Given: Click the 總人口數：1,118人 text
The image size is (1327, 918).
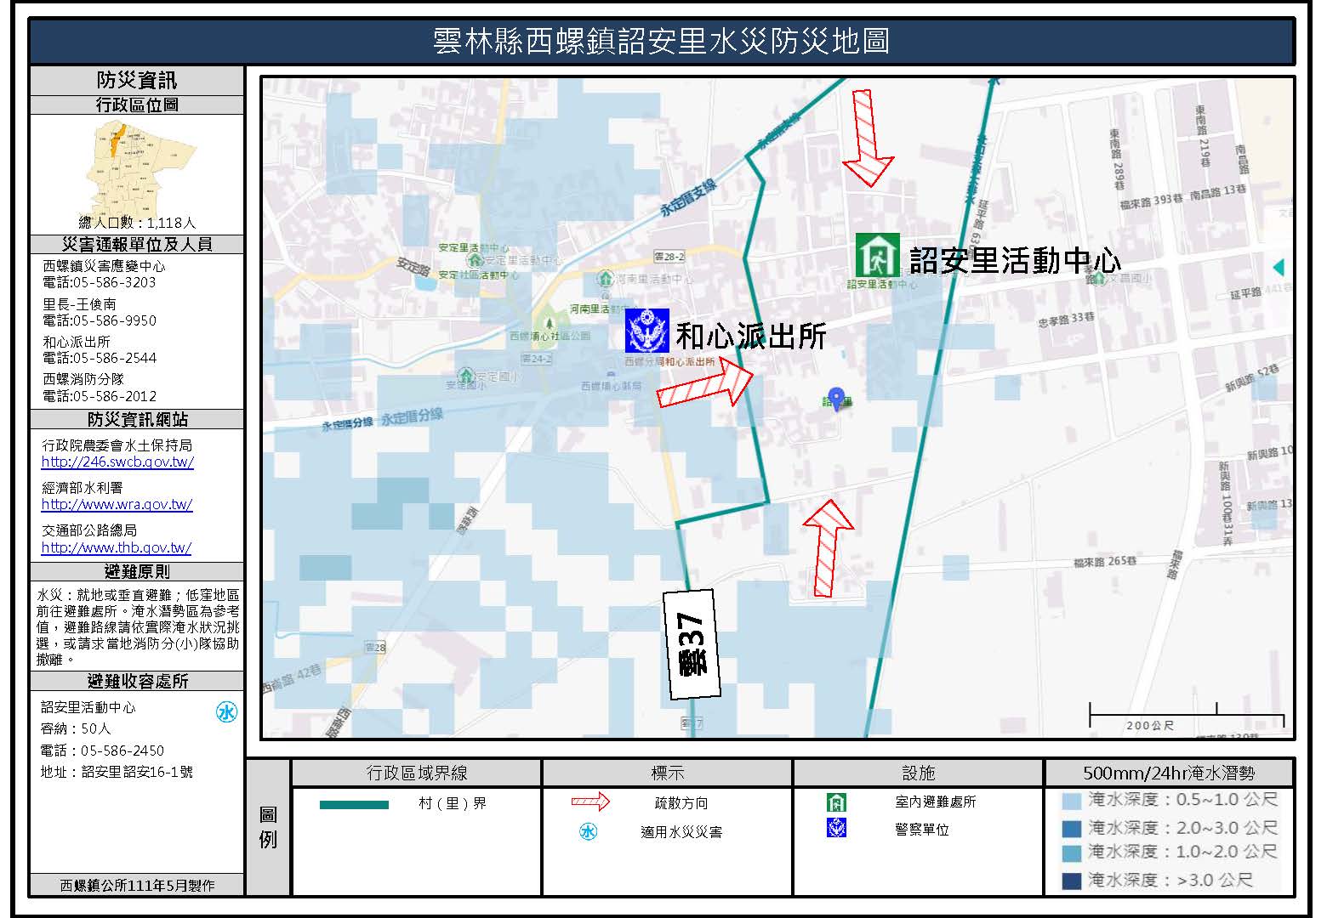Looking at the screenshot, I should [x=137, y=223].
